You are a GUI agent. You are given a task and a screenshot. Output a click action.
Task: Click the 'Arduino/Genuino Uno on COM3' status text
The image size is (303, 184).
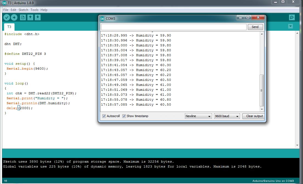tap(273, 181)
